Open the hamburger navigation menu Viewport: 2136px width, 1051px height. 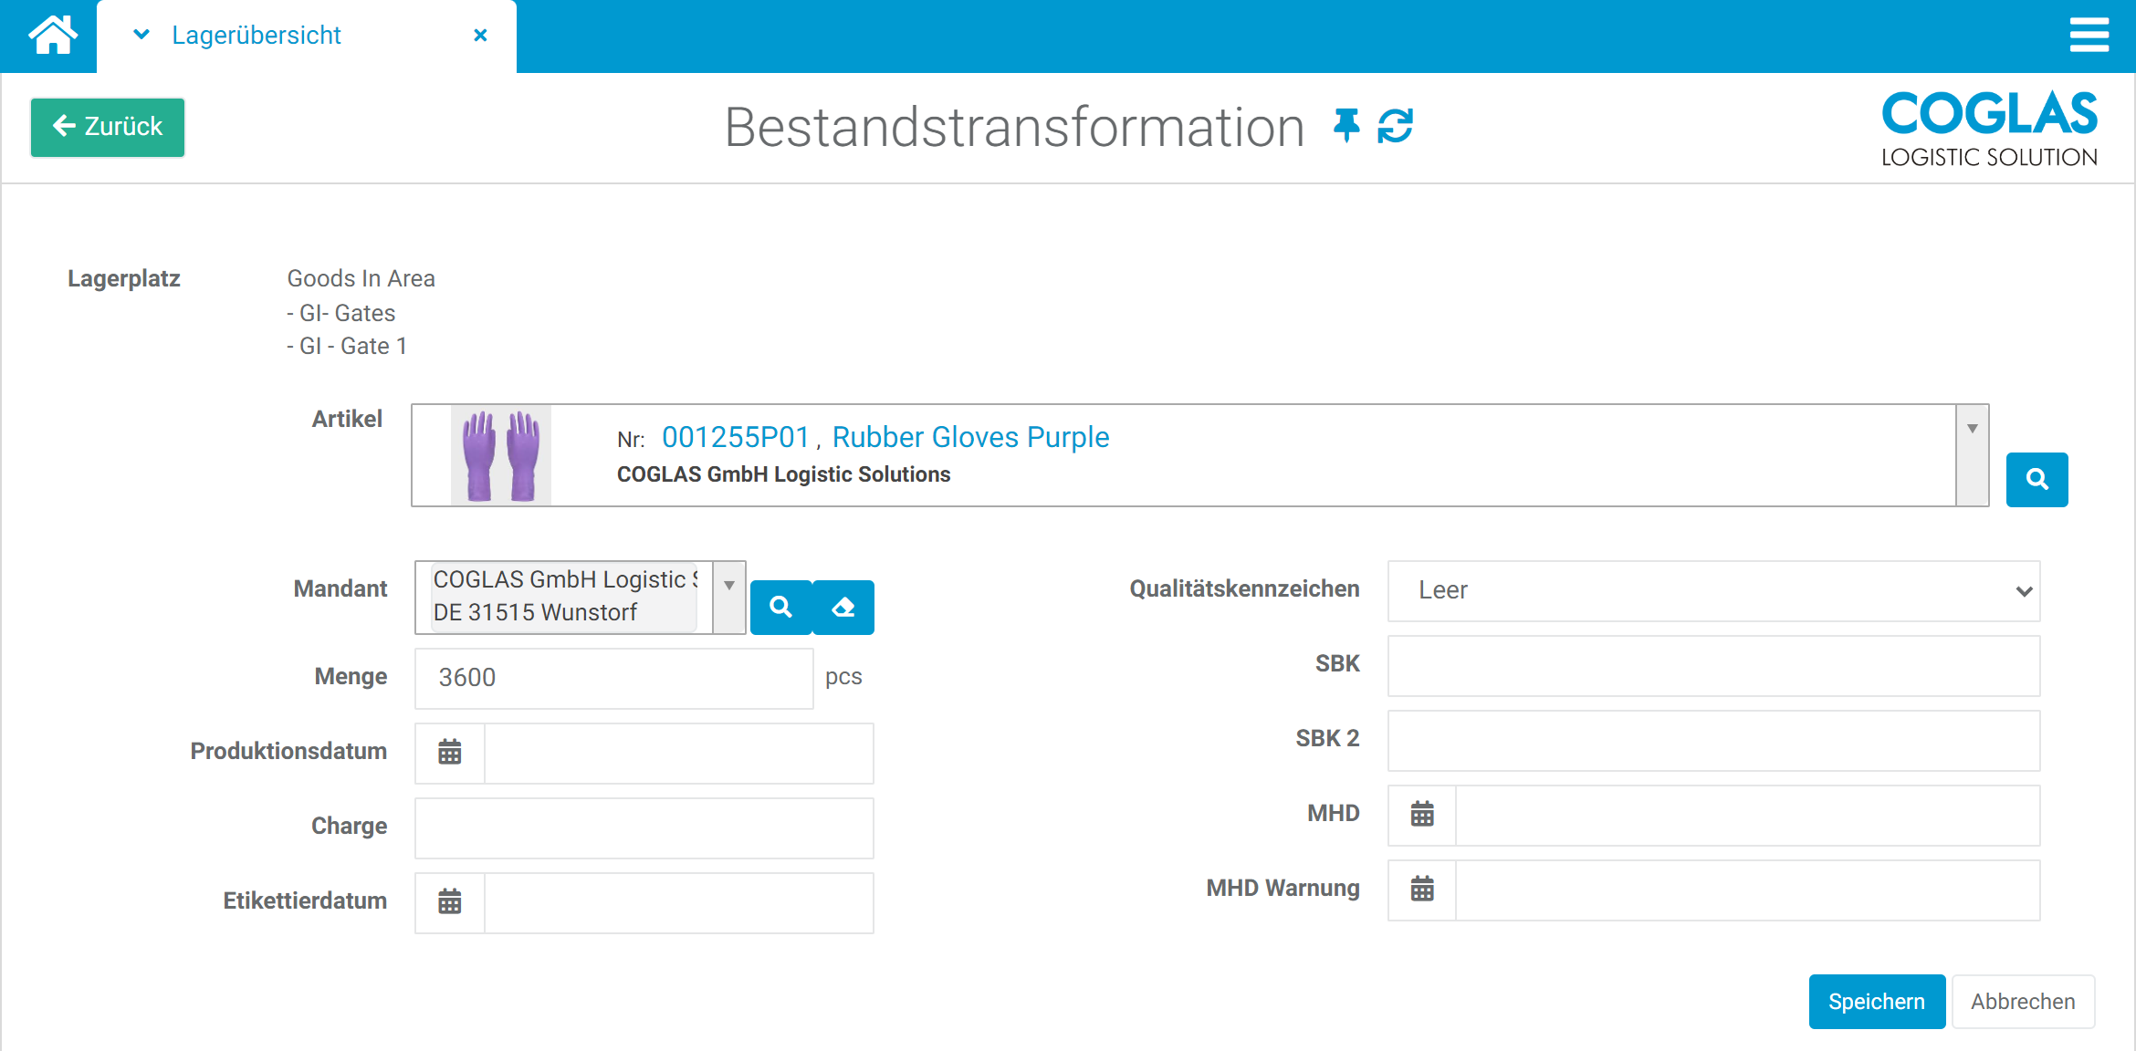coord(2089,36)
